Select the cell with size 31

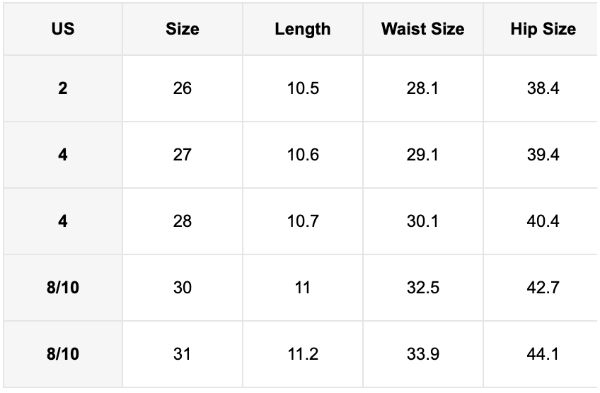pos(182,354)
